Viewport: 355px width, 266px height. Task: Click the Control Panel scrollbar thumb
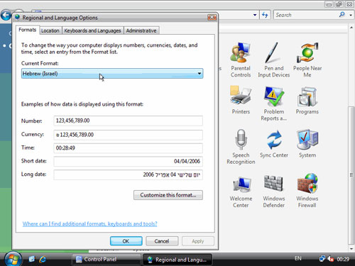[351, 175]
